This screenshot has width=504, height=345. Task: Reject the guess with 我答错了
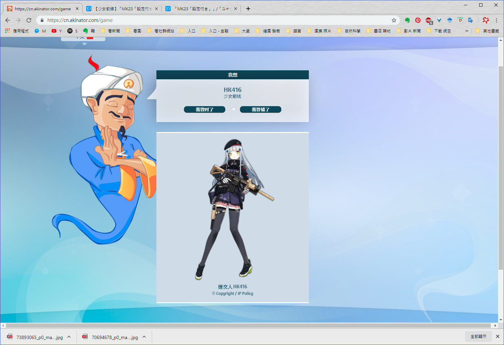point(260,109)
